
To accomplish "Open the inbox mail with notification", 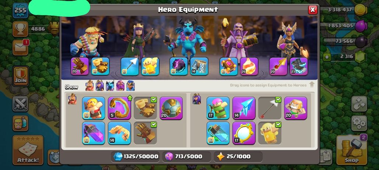I will (21, 47).
